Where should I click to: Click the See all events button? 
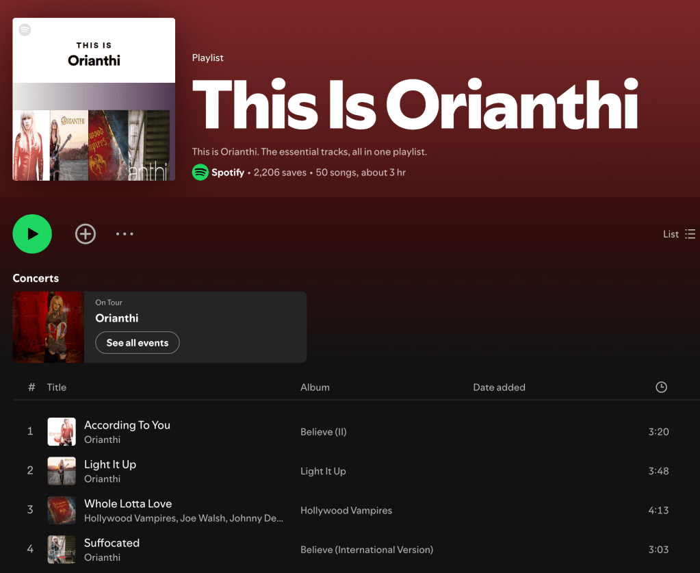pos(138,342)
